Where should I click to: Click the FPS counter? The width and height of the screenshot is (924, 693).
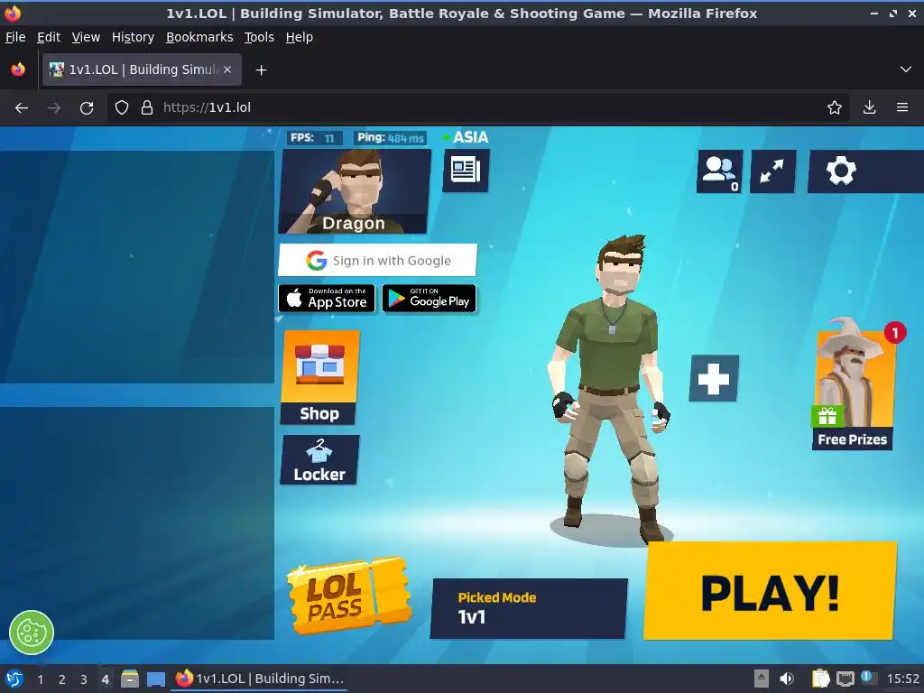[313, 138]
